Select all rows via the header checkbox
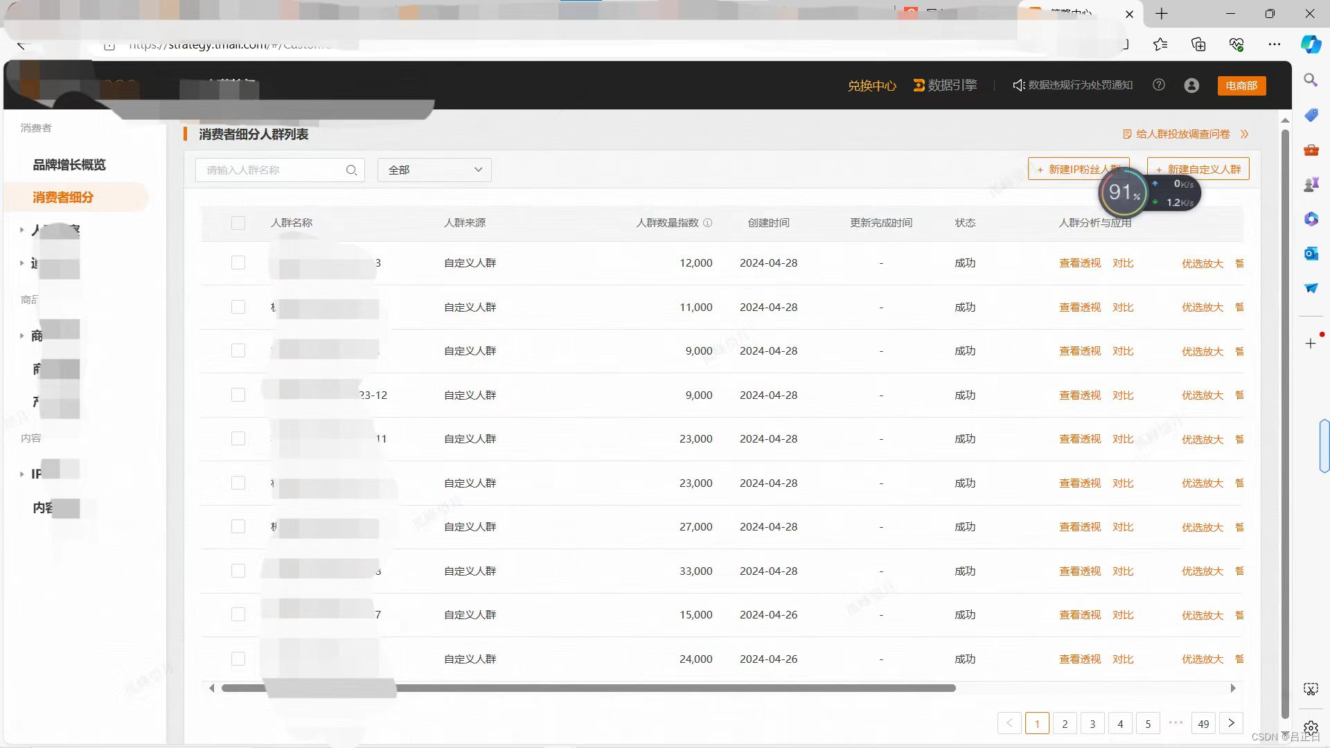The image size is (1330, 748). point(238,223)
